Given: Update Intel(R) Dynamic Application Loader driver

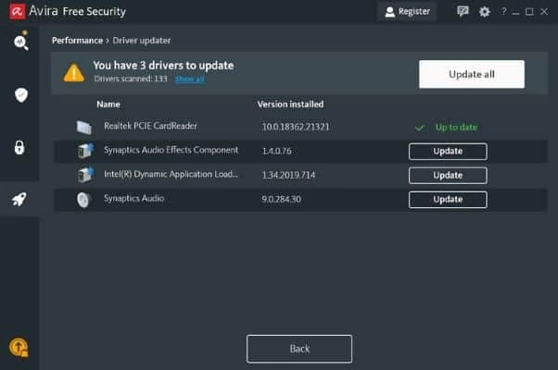Looking at the screenshot, I should point(448,176).
